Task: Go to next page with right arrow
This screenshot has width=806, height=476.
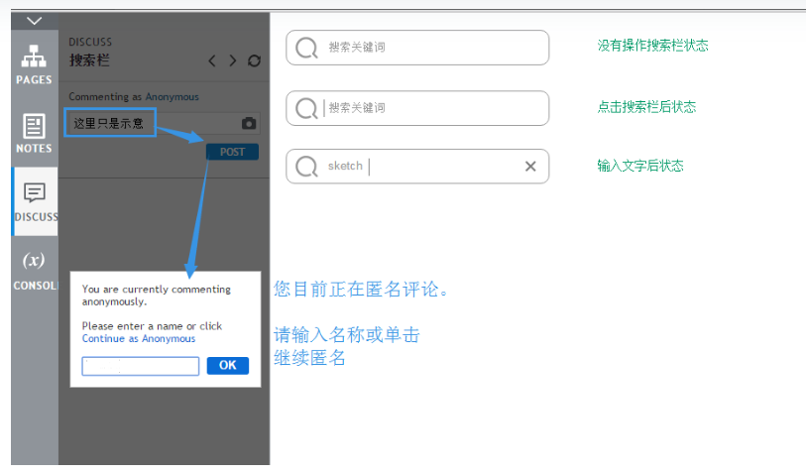Action: 233,61
